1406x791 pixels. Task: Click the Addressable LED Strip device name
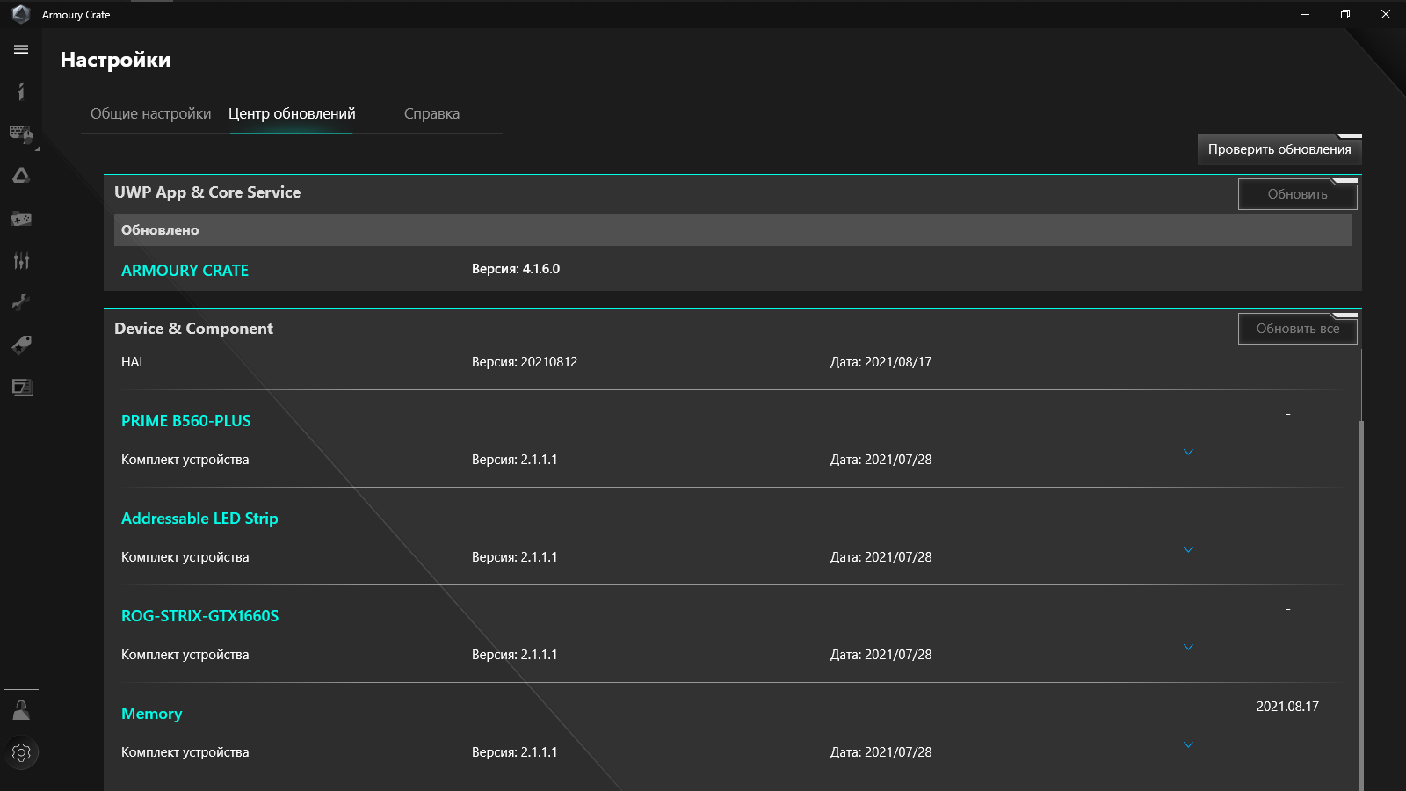pos(199,519)
